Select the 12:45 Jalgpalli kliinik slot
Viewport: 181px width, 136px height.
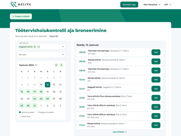pos(156,89)
